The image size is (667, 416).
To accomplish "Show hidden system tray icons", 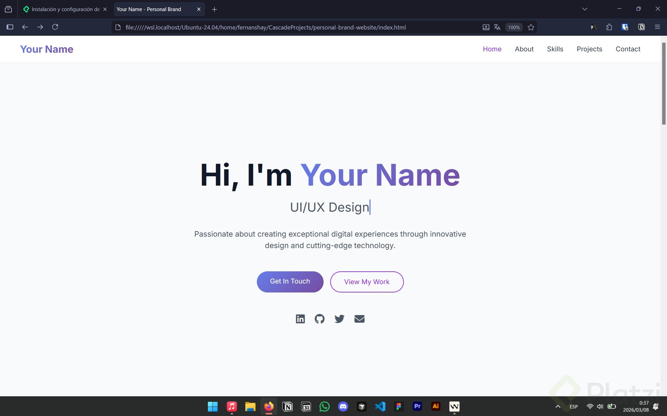I will pos(558,406).
